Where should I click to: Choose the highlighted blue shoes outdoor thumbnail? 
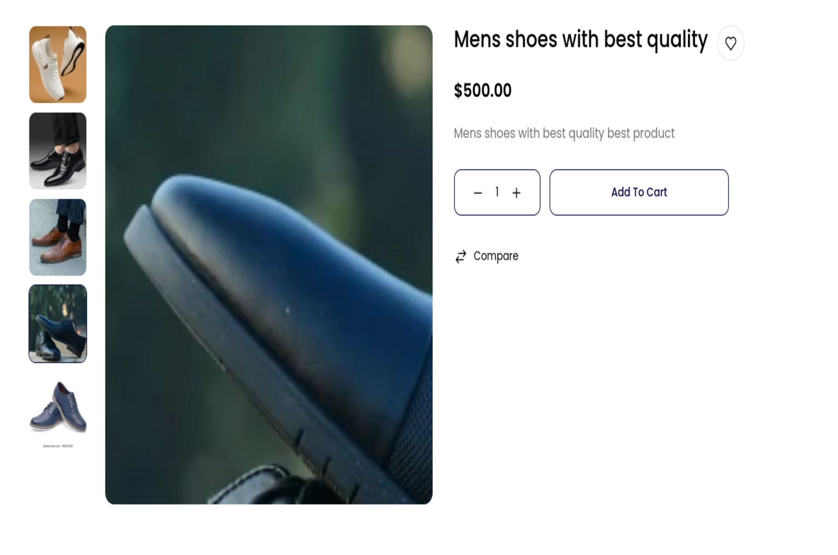pyautogui.click(x=58, y=324)
